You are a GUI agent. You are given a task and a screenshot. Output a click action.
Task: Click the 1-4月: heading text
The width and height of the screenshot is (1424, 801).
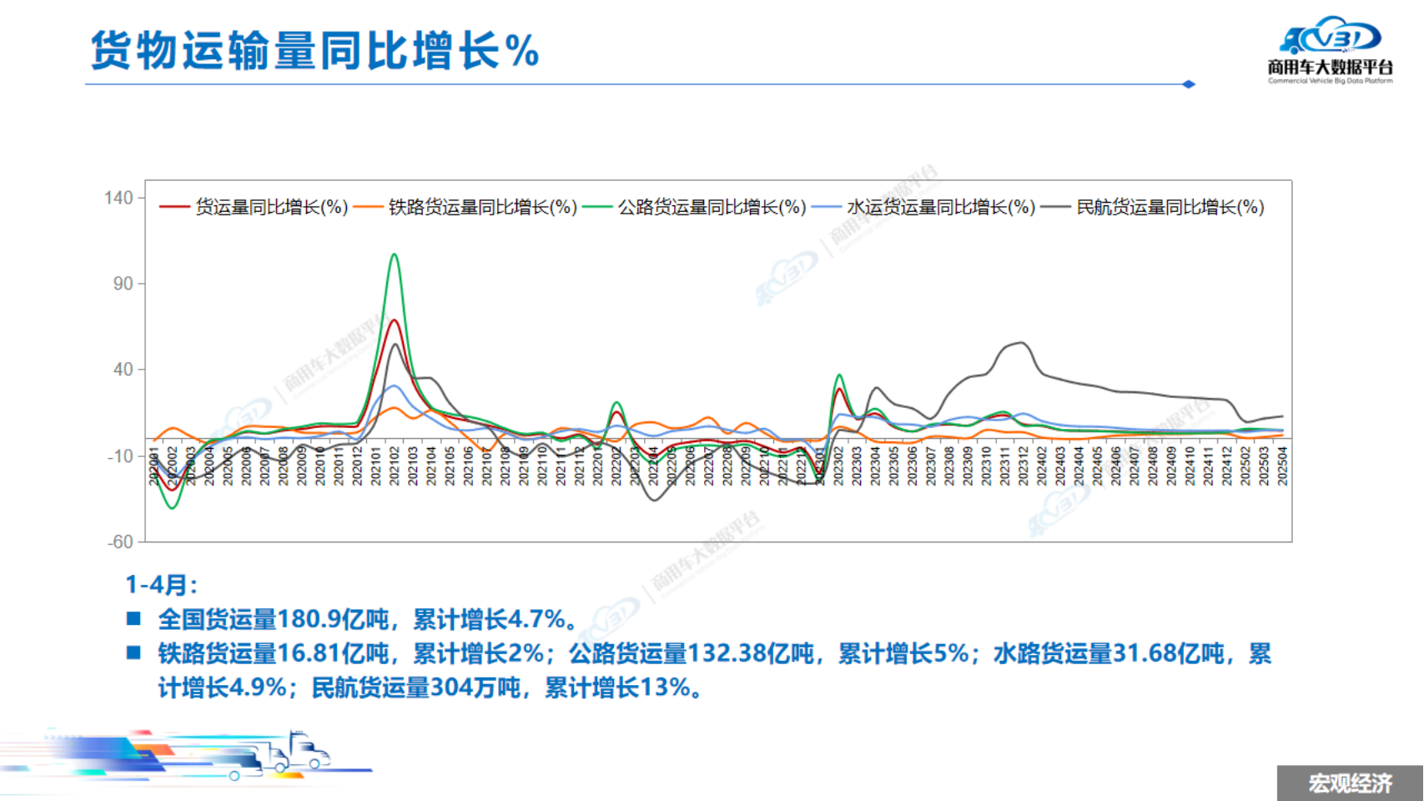[162, 584]
